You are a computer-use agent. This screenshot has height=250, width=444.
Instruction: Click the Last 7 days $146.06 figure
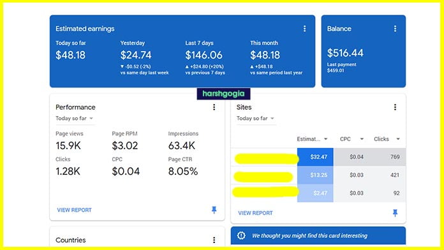click(x=204, y=55)
